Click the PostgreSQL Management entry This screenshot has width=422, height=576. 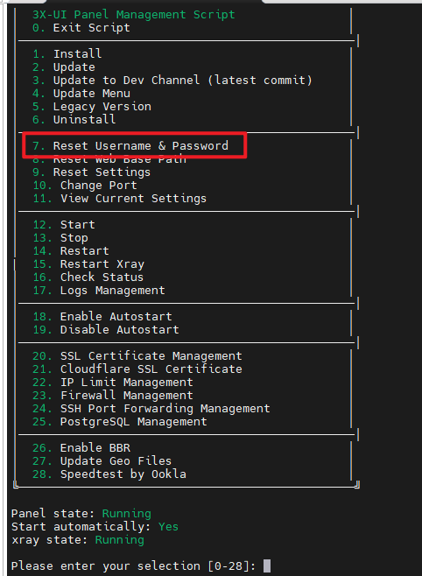[120, 422]
